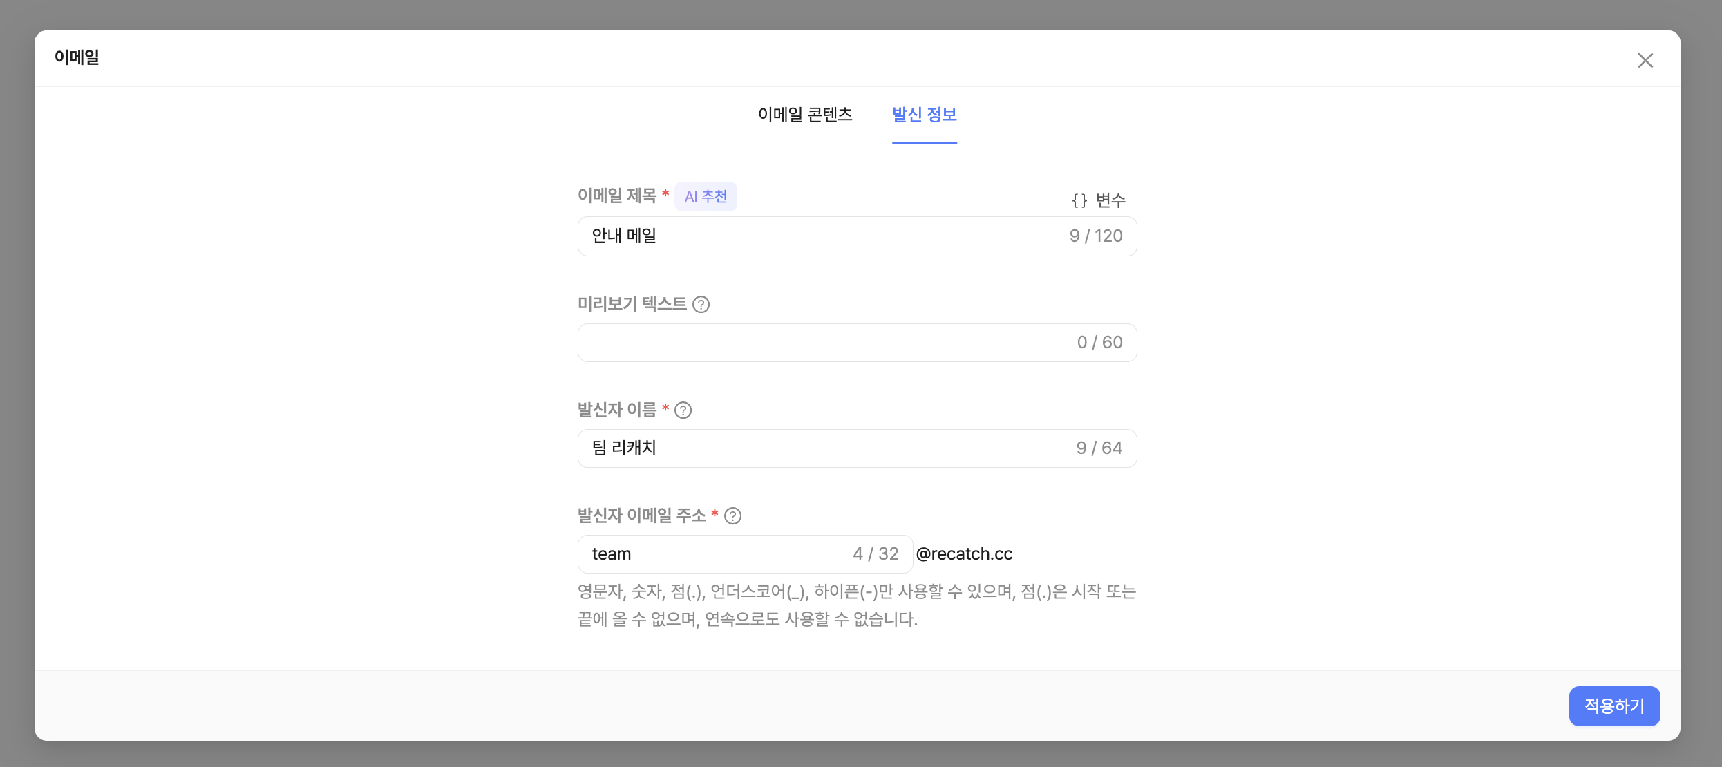Image resolution: width=1722 pixels, height=767 pixels.
Task: Click the email address rules helper text
Action: click(x=855, y=605)
